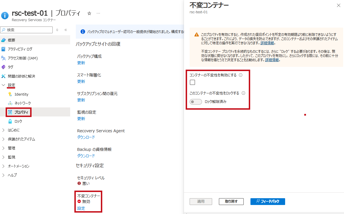Click 更新 under バックアップ構成
This screenshot has height=214, width=344.
pyautogui.click(x=81, y=63)
